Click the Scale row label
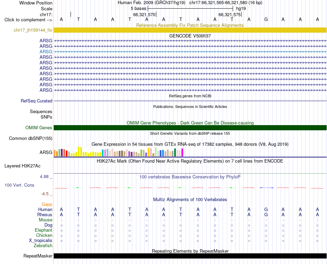327x264 pixels. (x=46, y=9)
